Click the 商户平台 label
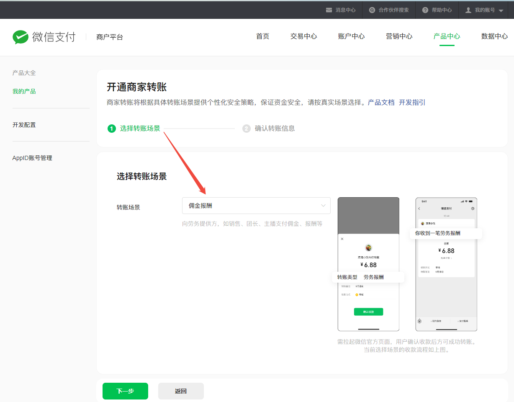Viewport: 514px width, 402px height. click(x=110, y=37)
